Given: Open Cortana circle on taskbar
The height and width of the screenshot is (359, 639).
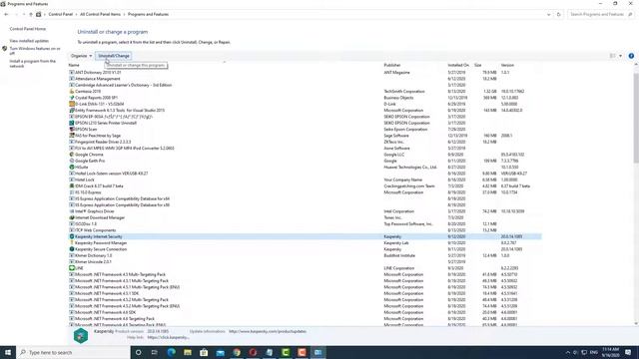Looking at the screenshot, I should point(138,352).
